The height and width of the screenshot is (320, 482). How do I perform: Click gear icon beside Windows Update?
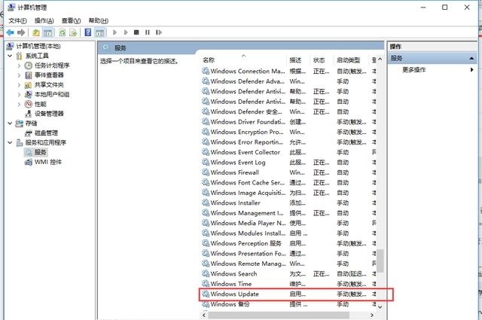point(206,294)
